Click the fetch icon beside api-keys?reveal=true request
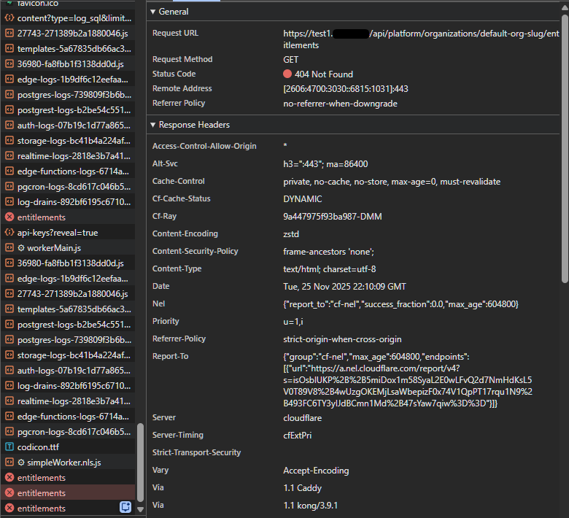Image resolution: width=569 pixels, height=518 pixels. 9,232
